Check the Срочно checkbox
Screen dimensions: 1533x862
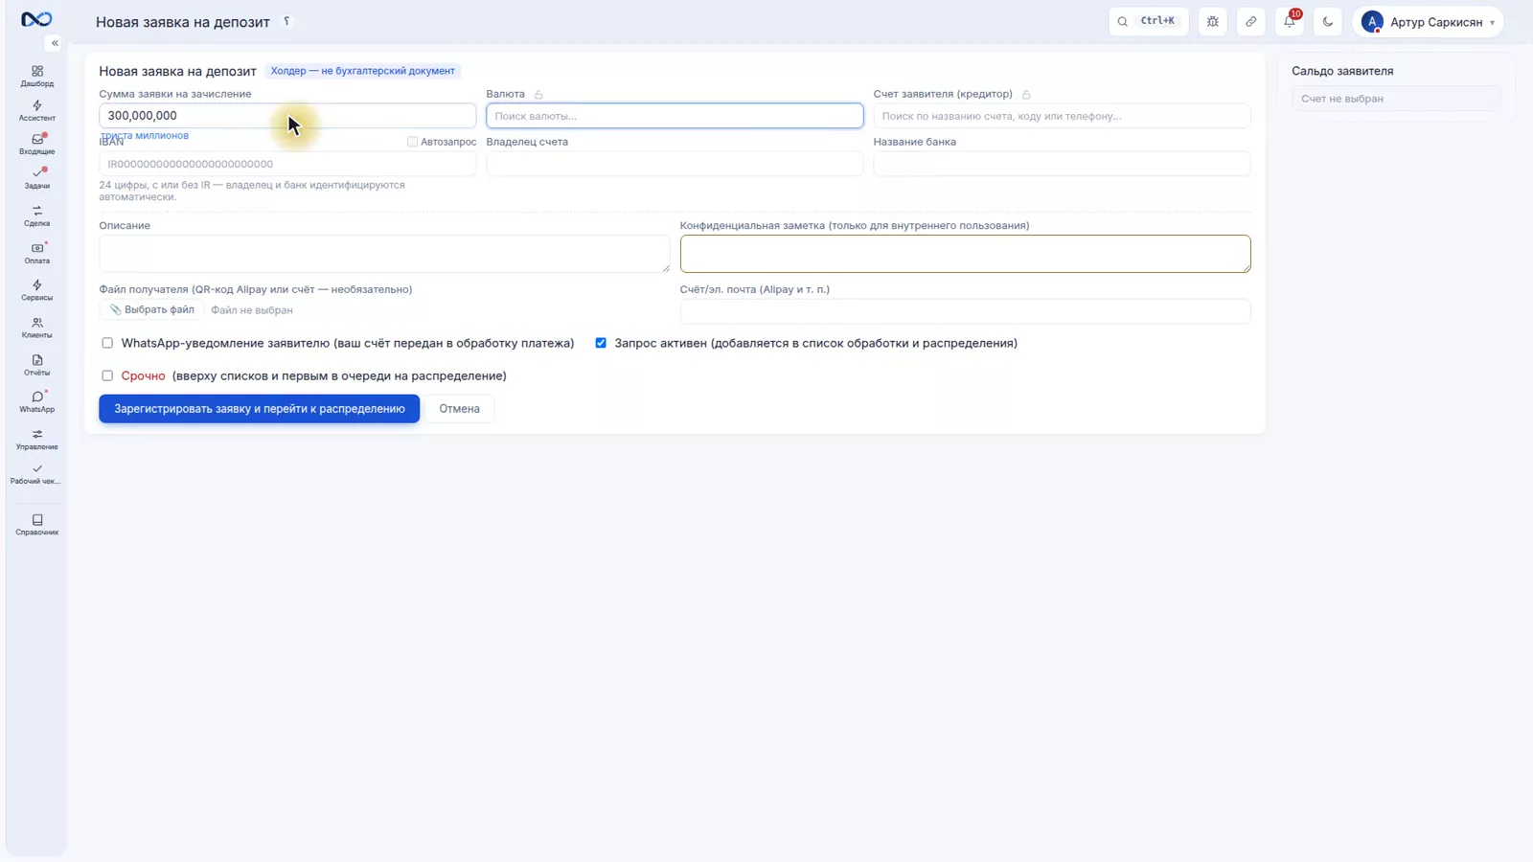107,375
